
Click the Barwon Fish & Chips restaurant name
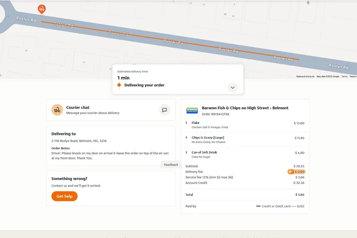tap(245, 108)
